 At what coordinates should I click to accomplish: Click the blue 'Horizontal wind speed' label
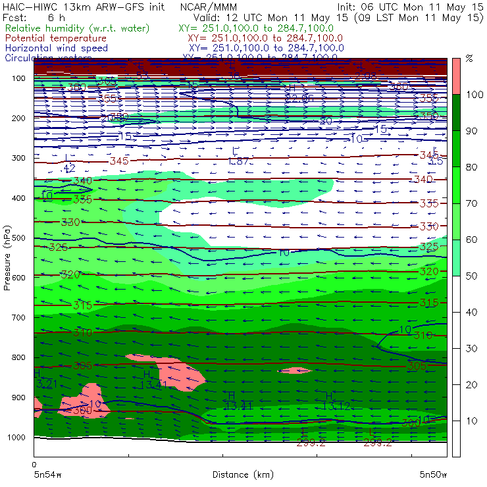[57, 48]
